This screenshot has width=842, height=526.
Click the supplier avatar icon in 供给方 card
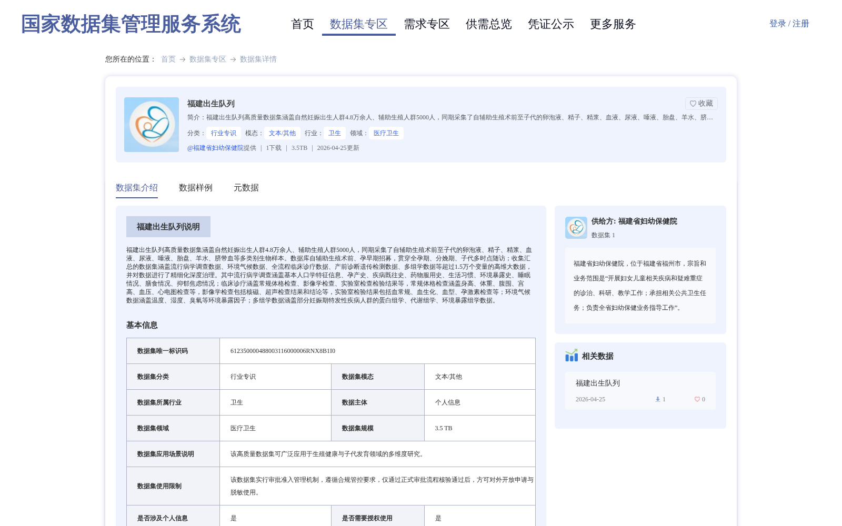pyautogui.click(x=576, y=228)
